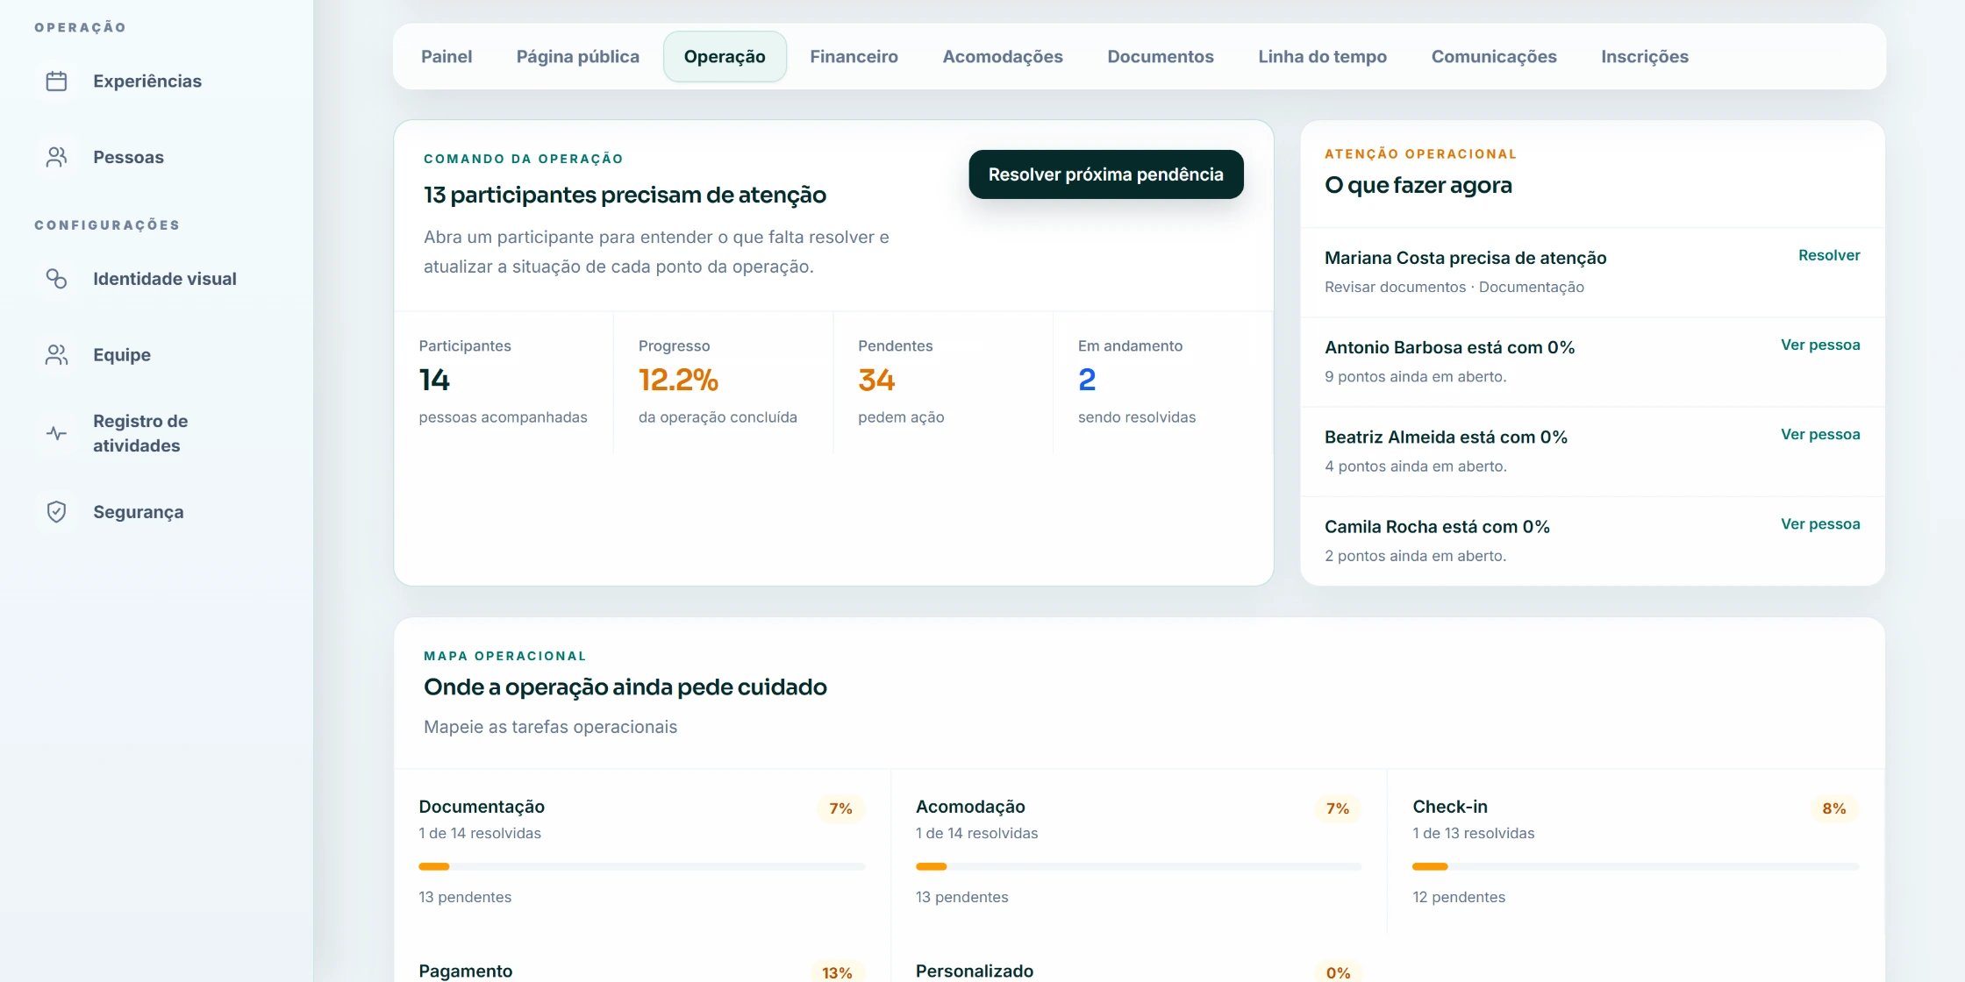Open Registro de atividades pulse icon

coord(56,433)
